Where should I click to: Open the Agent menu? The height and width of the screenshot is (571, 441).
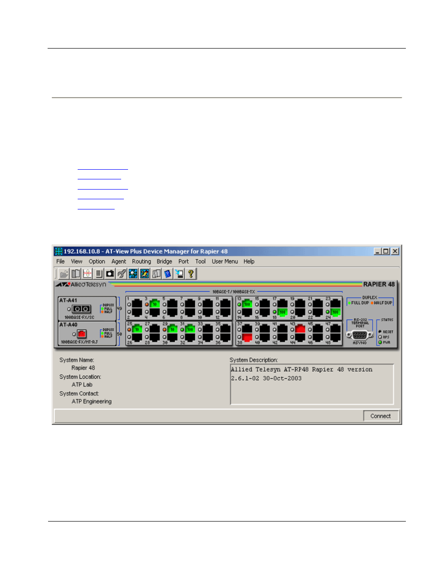[119, 261]
